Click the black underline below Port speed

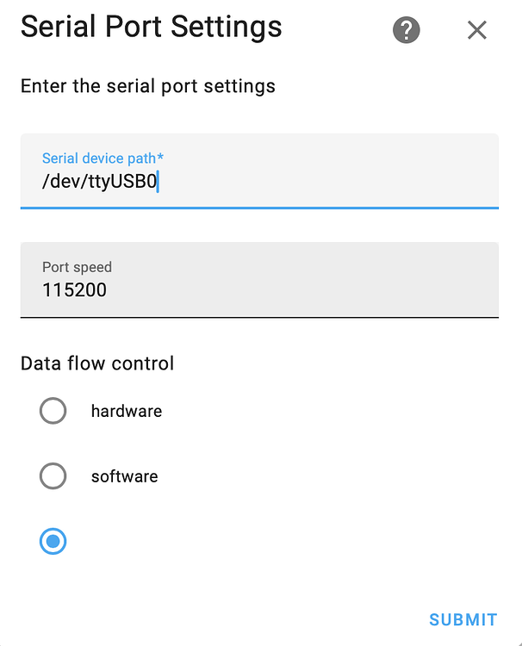point(259,317)
